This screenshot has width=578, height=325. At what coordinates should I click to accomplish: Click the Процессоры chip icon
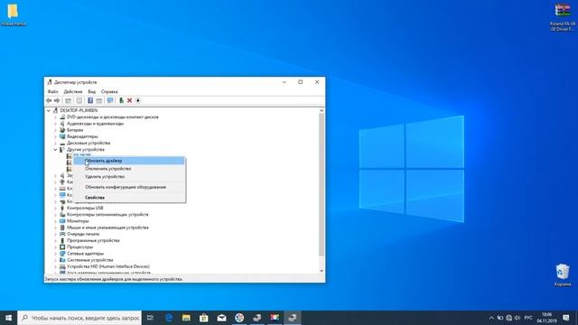pyautogui.click(x=62, y=246)
